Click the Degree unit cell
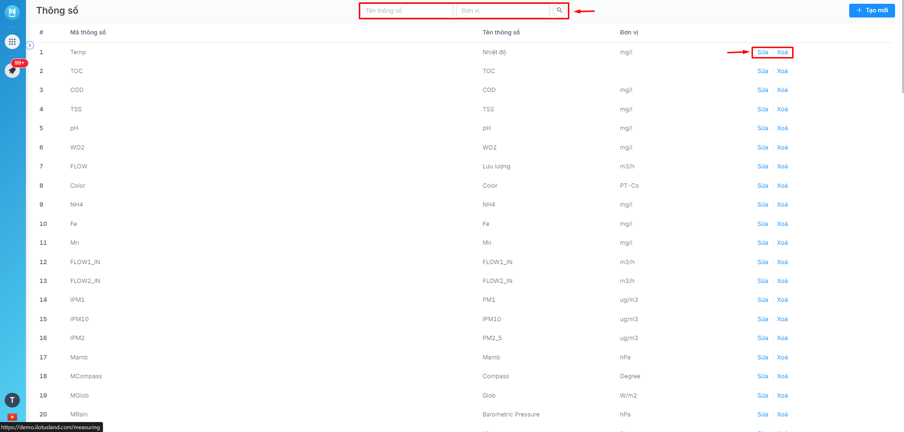 point(630,376)
